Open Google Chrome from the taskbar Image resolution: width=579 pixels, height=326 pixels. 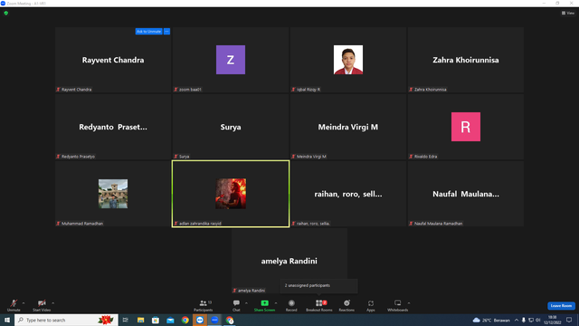pyautogui.click(x=185, y=320)
